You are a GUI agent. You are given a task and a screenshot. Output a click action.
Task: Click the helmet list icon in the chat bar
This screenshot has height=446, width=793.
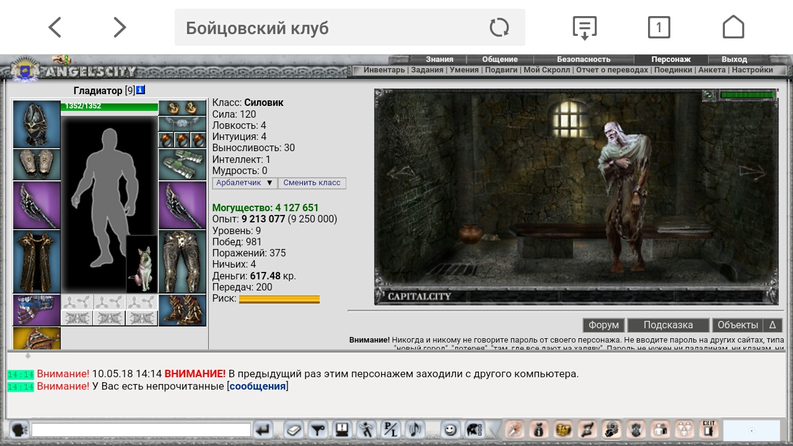pos(475,429)
